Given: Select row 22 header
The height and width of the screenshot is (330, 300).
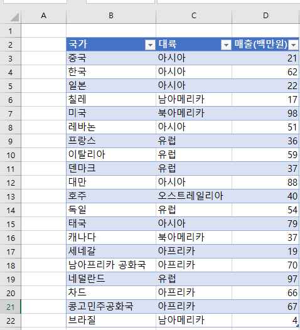Looking at the screenshot, I should [x=10, y=321].
